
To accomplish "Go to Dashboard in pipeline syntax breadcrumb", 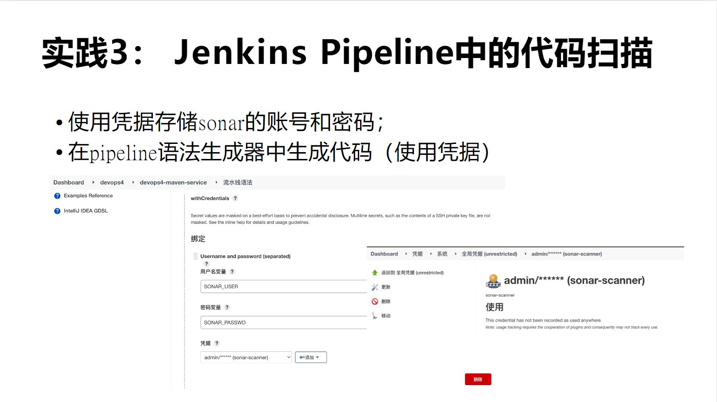I will (68, 182).
